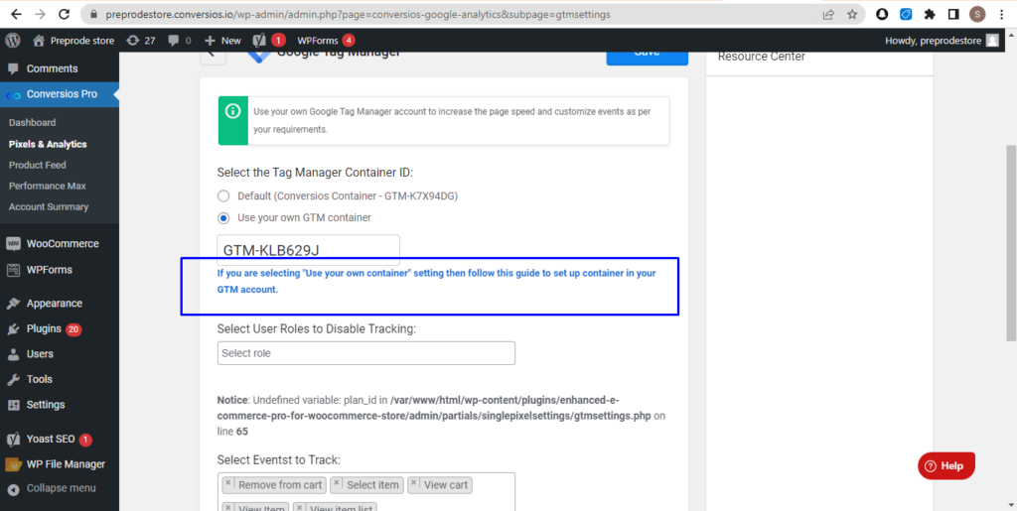Go back with the browser back arrow

point(16,14)
